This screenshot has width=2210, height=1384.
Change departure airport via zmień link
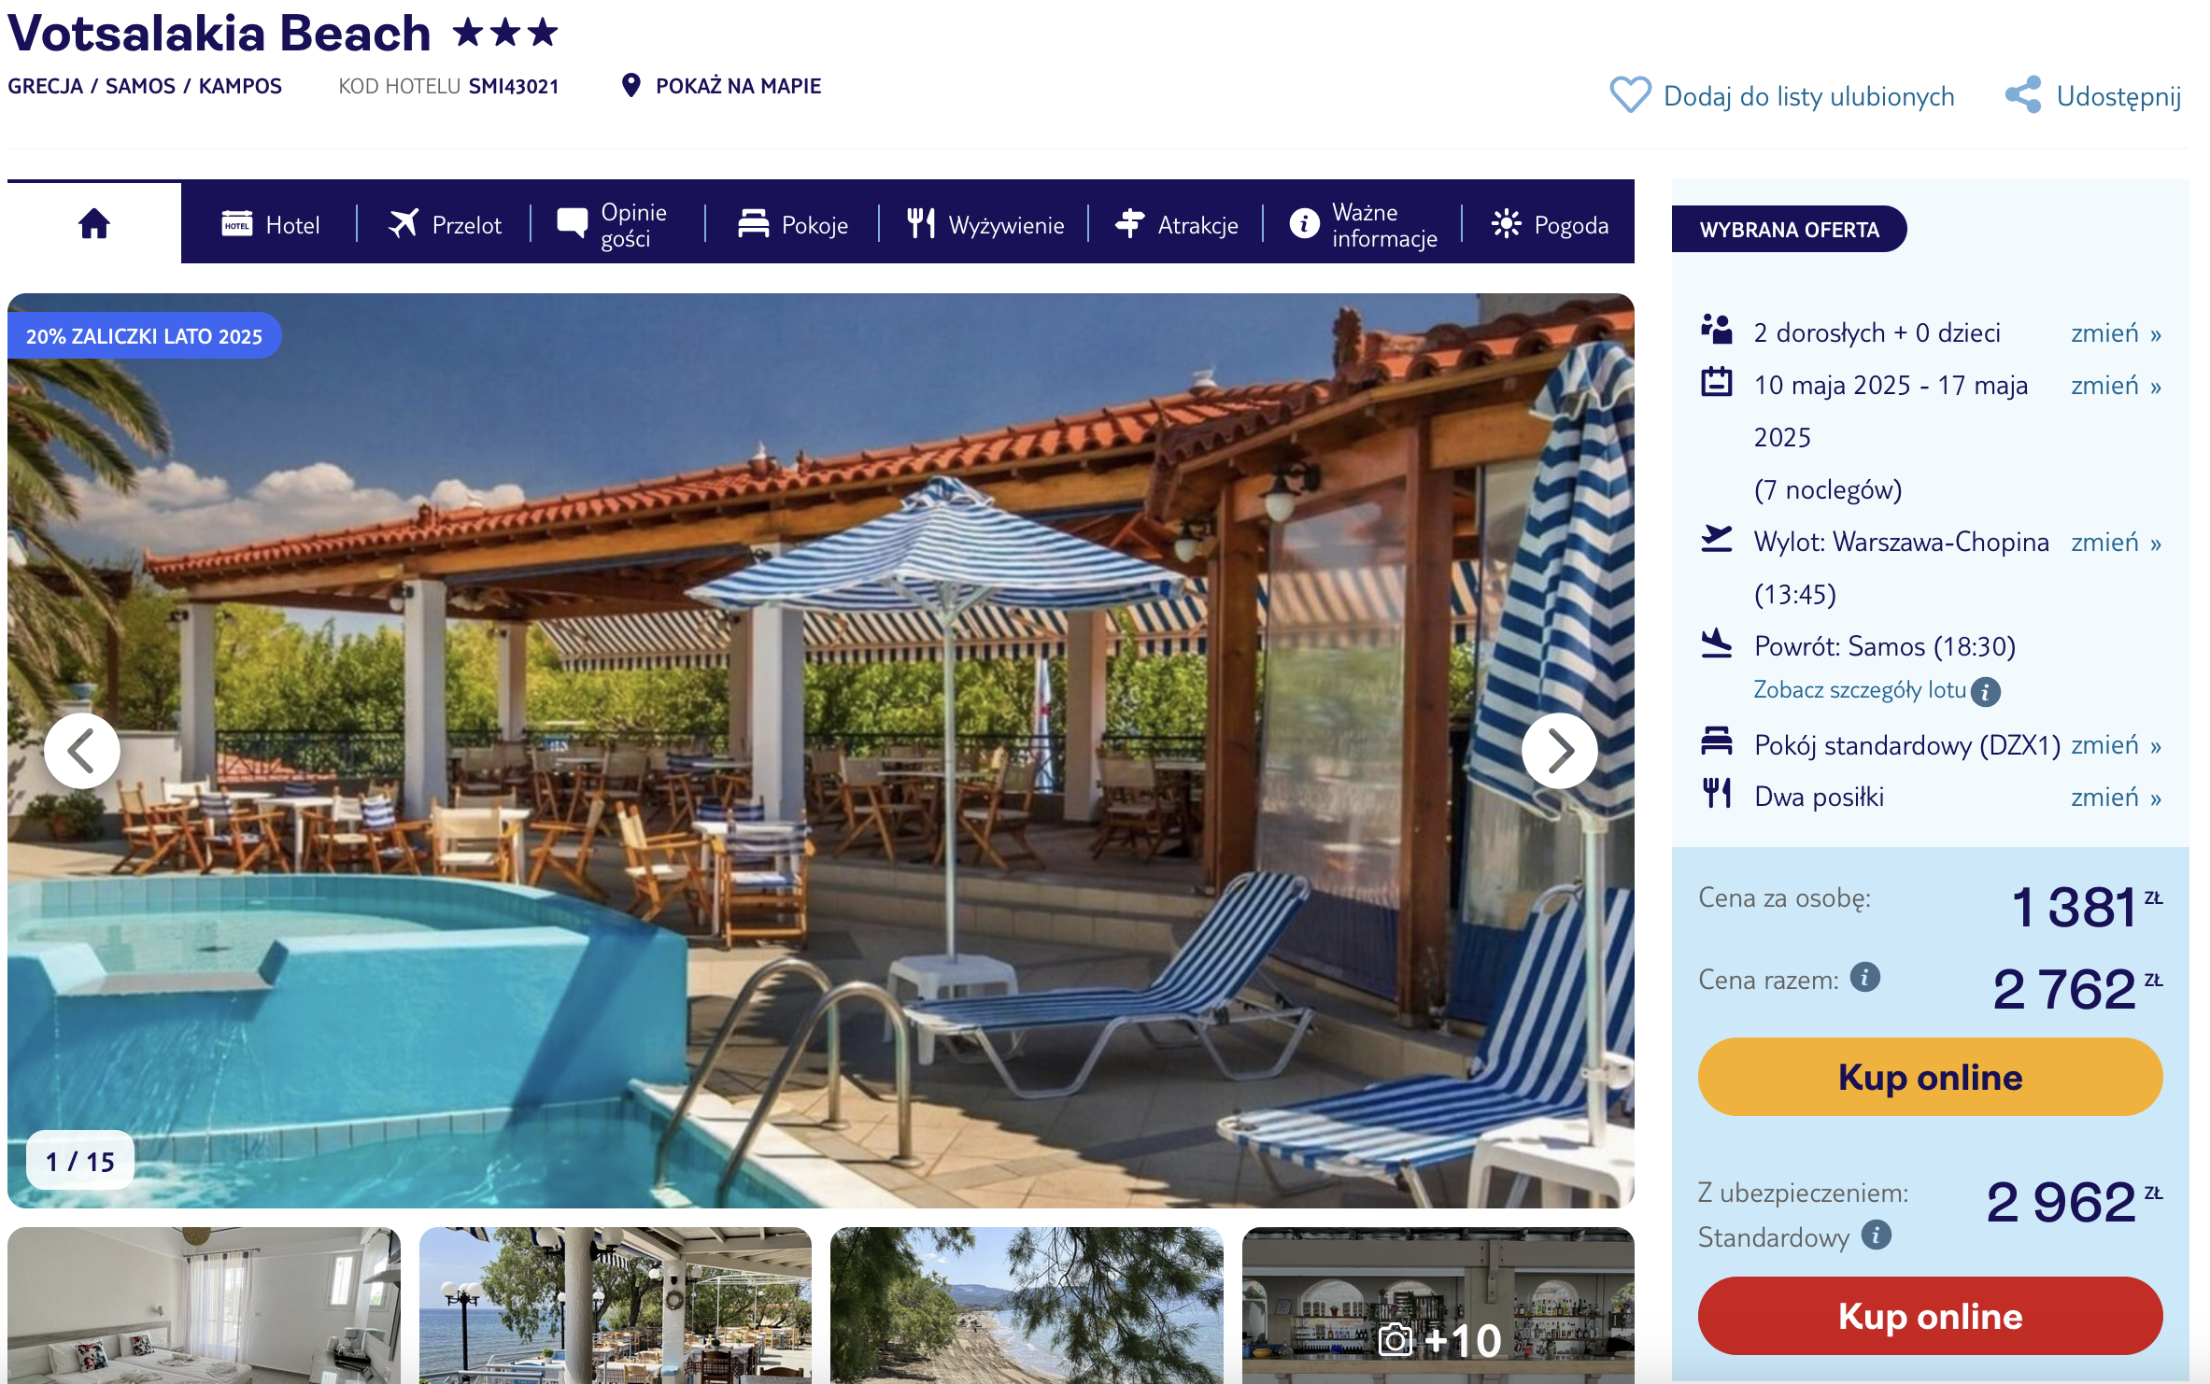2116,543
